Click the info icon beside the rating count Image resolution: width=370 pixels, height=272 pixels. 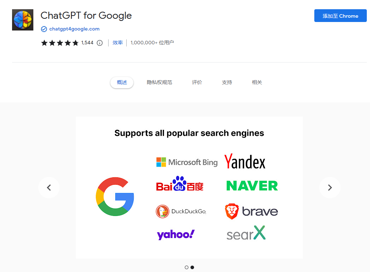tap(100, 43)
